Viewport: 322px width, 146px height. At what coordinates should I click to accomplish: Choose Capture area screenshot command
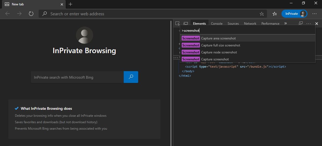[247, 38]
